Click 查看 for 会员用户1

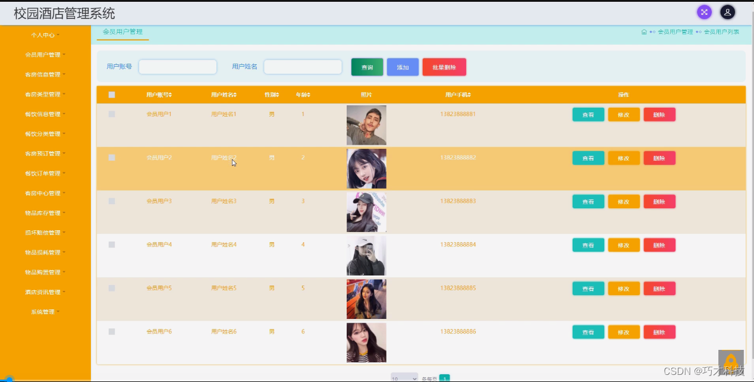pos(588,114)
